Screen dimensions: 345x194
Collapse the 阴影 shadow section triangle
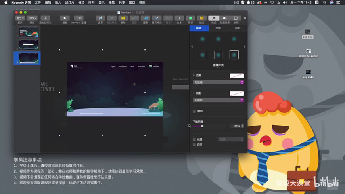coord(194,93)
